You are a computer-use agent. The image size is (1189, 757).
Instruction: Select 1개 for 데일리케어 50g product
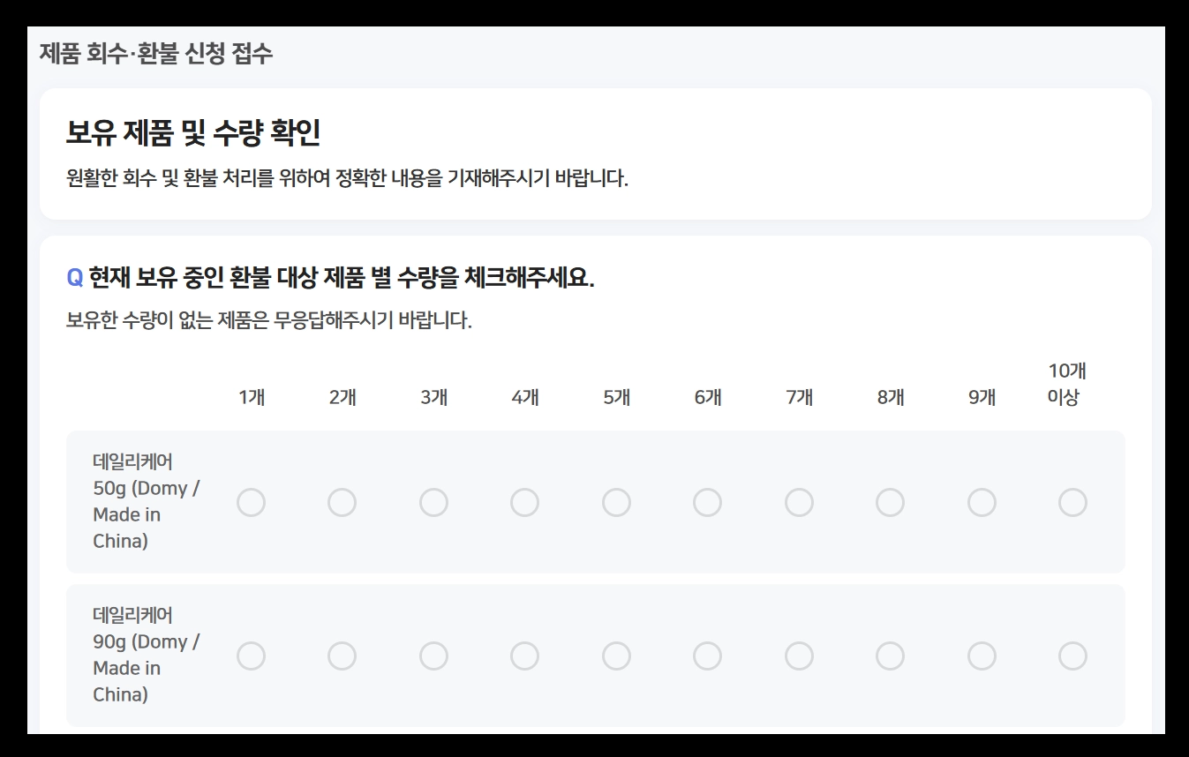pyautogui.click(x=252, y=502)
